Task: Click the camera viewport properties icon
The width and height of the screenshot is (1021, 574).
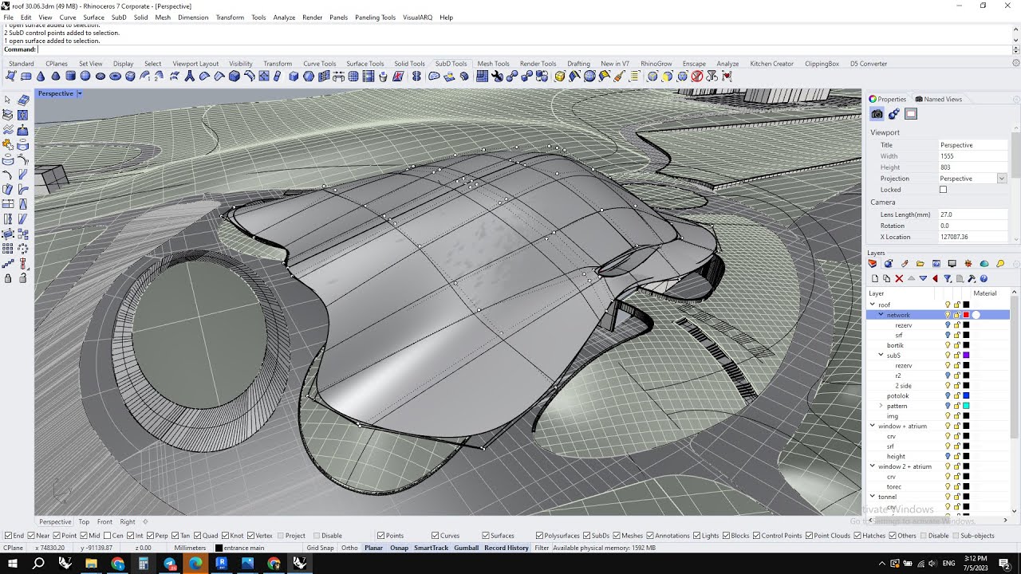Action: [x=877, y=114]
